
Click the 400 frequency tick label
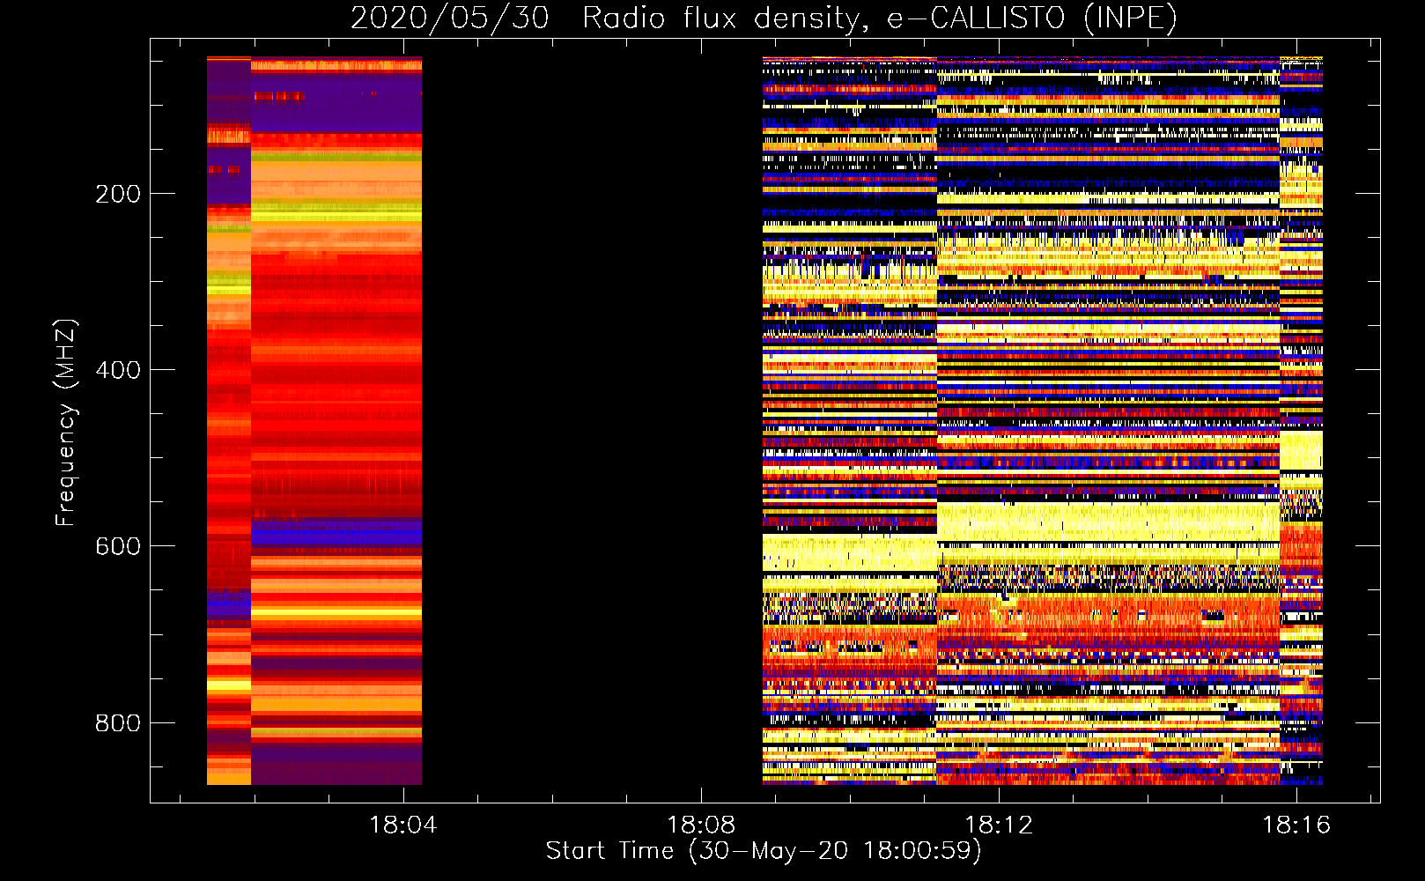coord(118,370)
